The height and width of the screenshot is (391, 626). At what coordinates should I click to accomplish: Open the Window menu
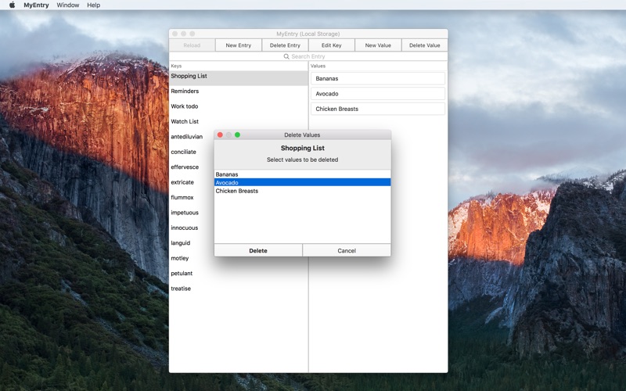pyautogui.click(x=68, y=5)
